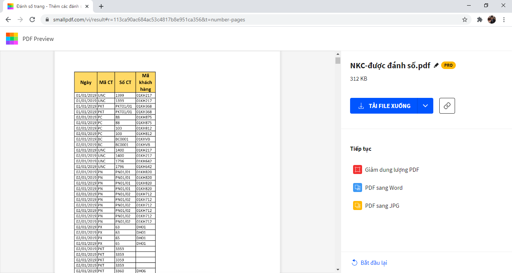Click the first 01KHVB customer code cell
This screenshot has height=273, width=512.
[145, 139]
